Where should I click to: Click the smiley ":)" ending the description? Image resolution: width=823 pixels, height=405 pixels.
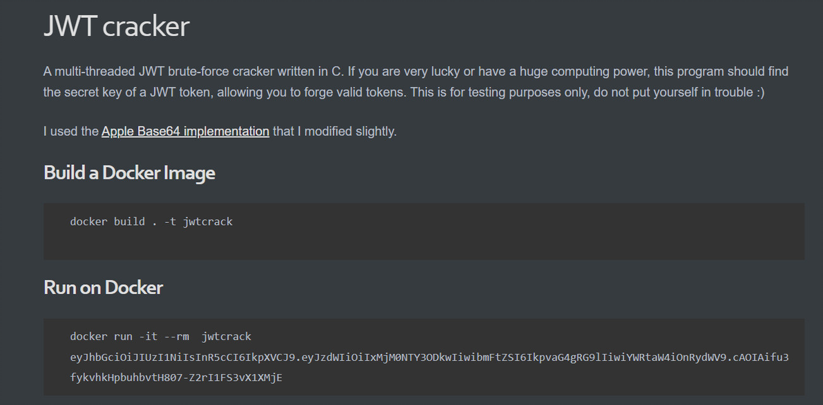[759, 92]
